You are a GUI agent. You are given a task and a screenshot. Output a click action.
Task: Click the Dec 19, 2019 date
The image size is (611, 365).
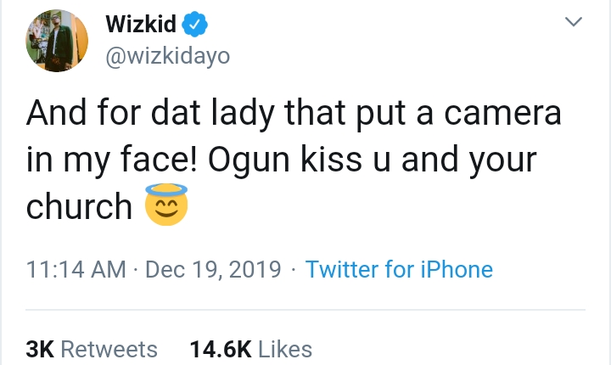[x=213, y=270]
